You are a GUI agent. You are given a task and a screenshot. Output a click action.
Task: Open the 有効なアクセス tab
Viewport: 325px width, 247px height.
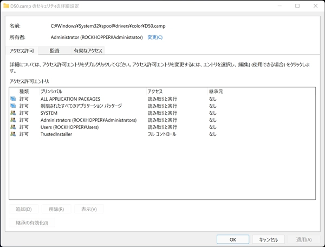88,51
